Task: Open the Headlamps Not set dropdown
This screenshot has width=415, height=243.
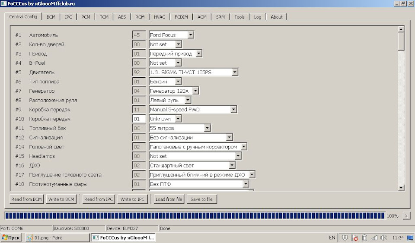Action: [238, 156]
